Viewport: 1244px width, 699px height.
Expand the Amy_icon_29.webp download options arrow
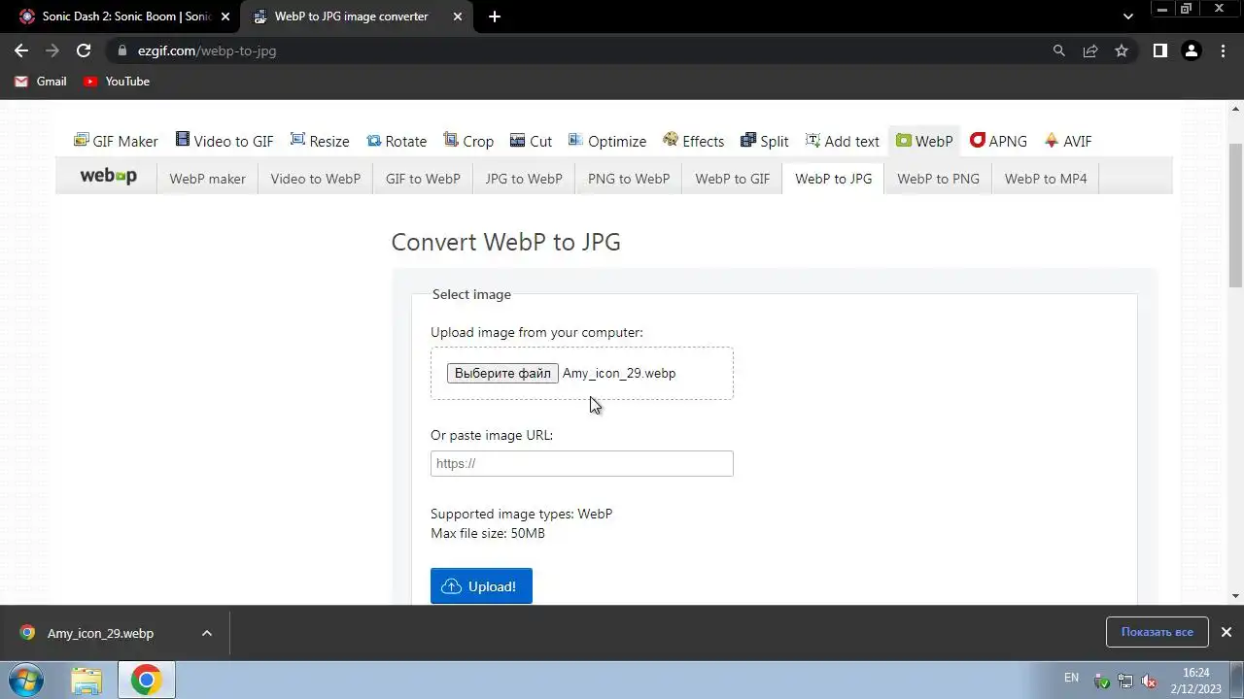point(206,633)
